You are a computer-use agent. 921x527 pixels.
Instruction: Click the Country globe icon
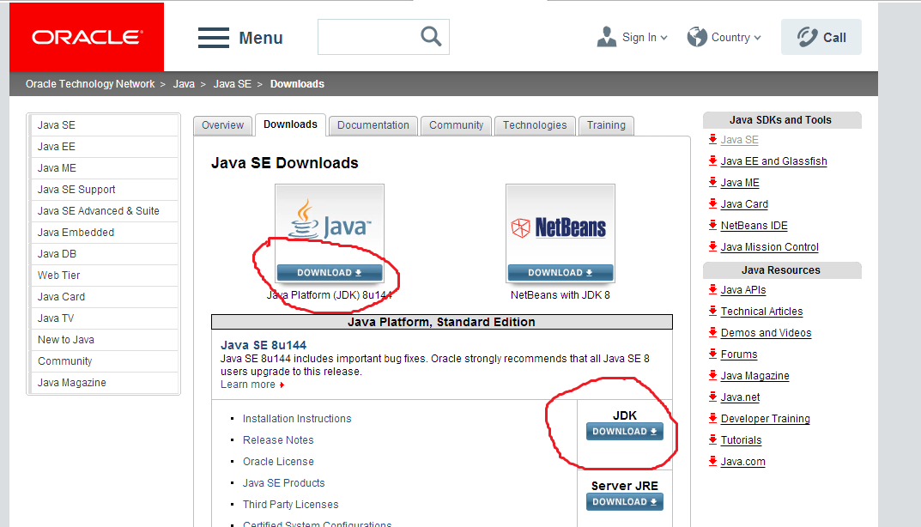[x=697, y=36]
